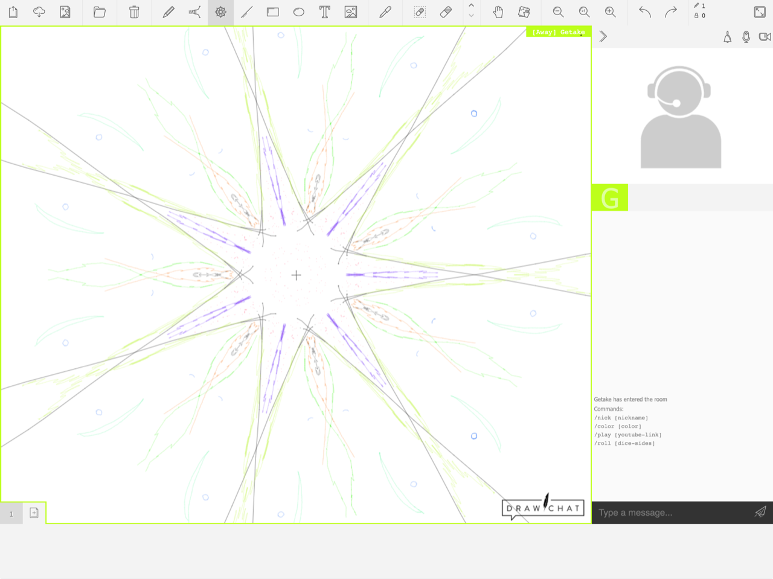Click the export/share board icon
Viewport: 773px width, 579px height.
tap(13, 12)
